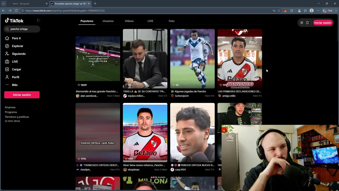Open the browser profile avatar

coord(311,11)
